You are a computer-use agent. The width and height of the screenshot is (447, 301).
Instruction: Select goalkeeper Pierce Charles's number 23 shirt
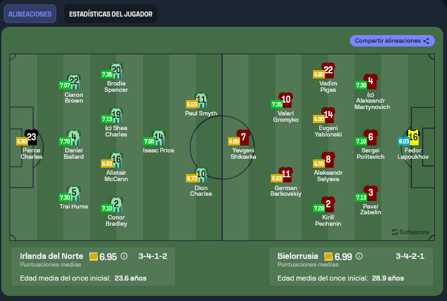(31, 137)
